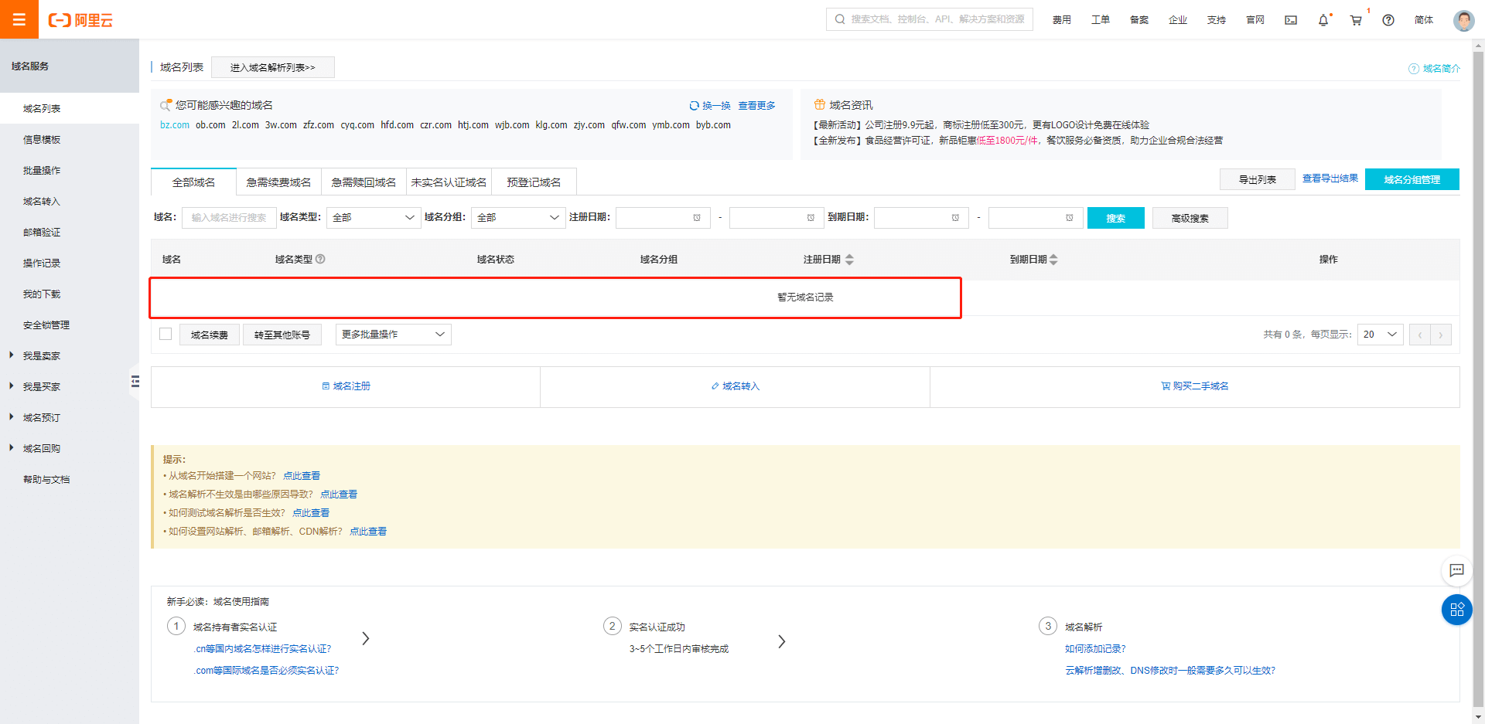Open the user avatar menu
The image size is (1485, 724).
tap(1463, 20)
